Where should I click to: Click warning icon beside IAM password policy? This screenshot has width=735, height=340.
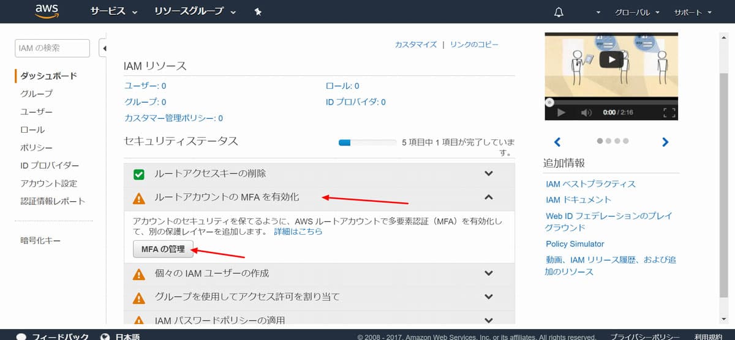pyautogui.click(x=139, y=320)
